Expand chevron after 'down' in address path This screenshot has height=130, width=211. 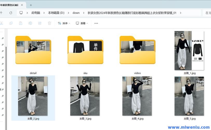point(84,13)
